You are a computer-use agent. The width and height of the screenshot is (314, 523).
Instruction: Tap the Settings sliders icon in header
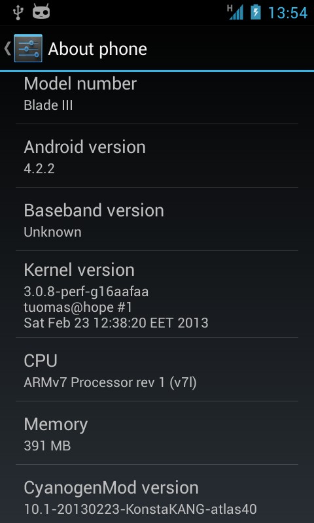pos(28,48)
